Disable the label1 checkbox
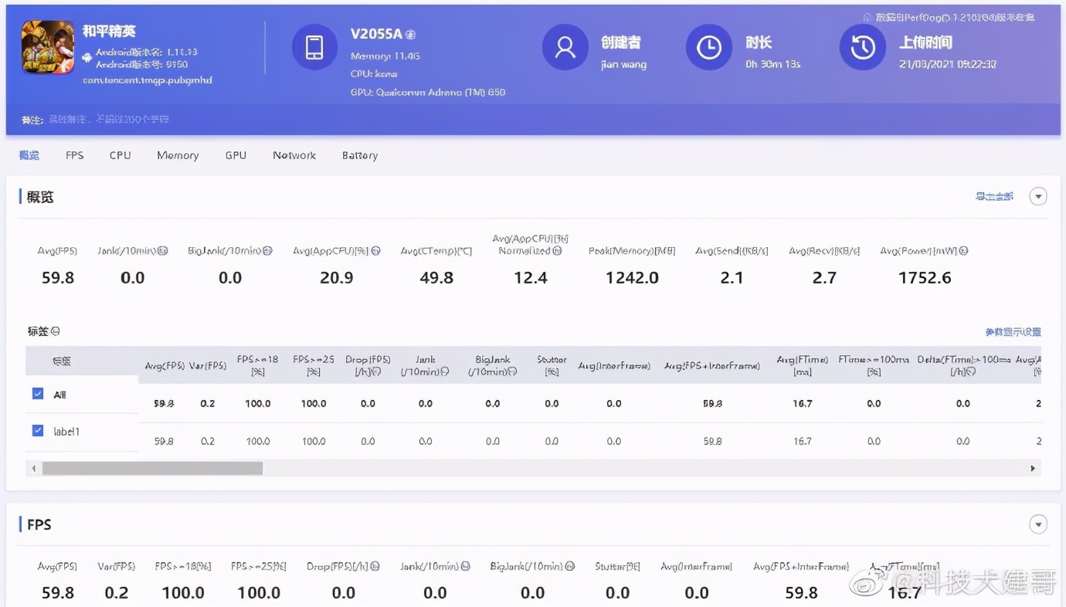Screen dimensions: 1066x607 coord(37,431)
